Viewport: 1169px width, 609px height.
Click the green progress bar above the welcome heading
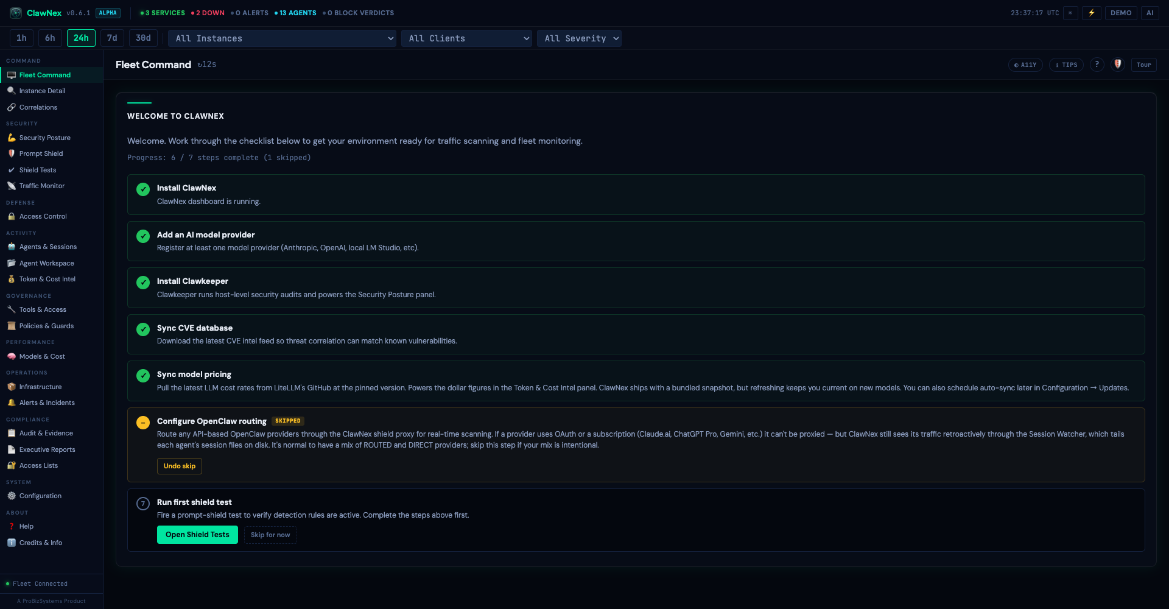pos(139,103)
